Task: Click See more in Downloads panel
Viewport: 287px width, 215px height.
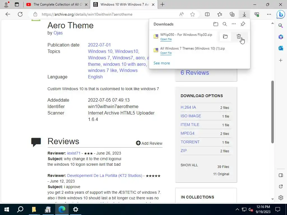Action: click(162, 63)
